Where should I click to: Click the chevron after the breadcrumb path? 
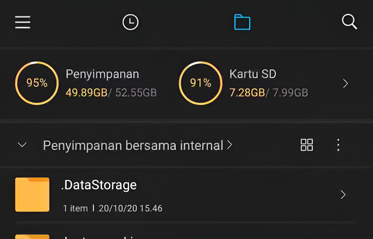(x=229, y=145)
